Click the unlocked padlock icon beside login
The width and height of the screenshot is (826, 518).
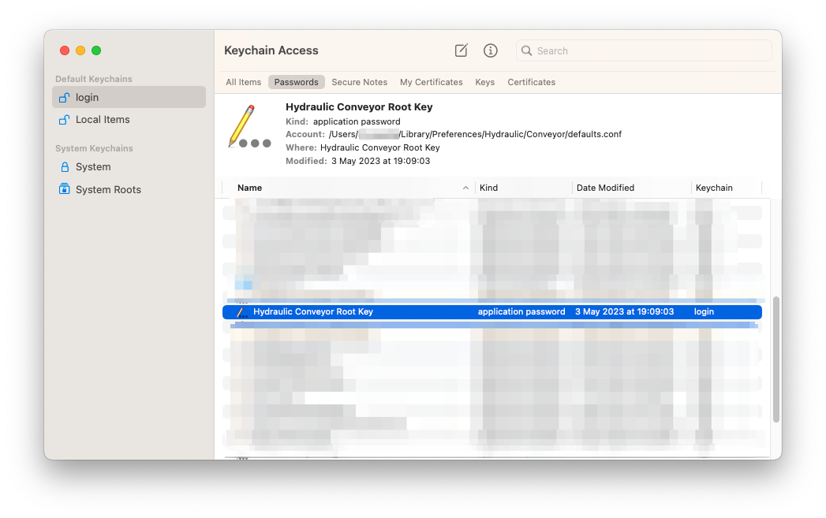pyautogui.click(x=65, y=97)
